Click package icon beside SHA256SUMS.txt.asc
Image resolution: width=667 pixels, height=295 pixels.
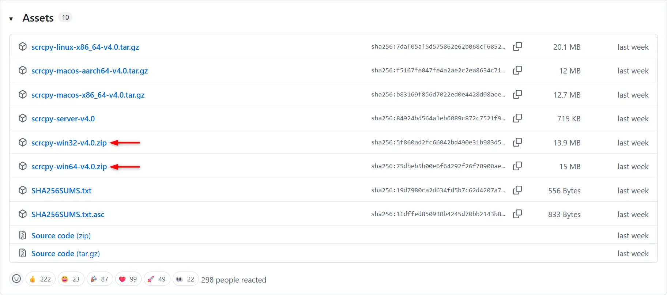23,214
